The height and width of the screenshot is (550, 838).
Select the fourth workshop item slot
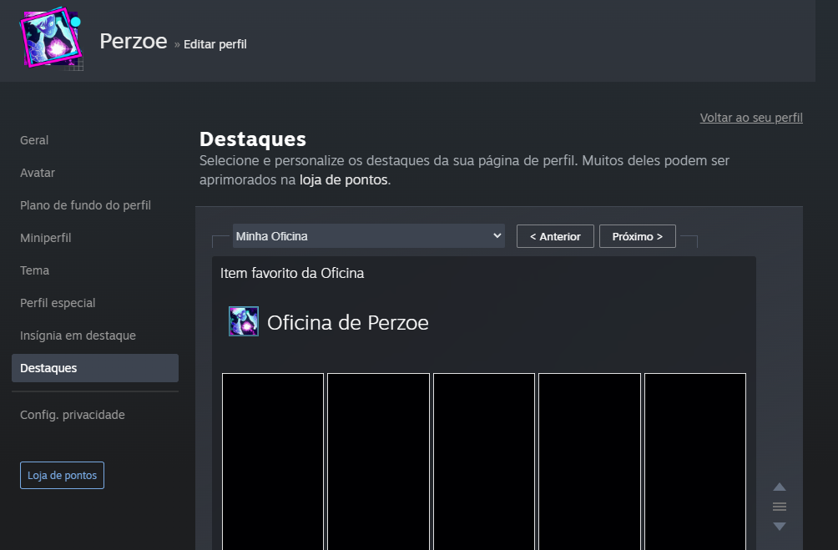589,462
